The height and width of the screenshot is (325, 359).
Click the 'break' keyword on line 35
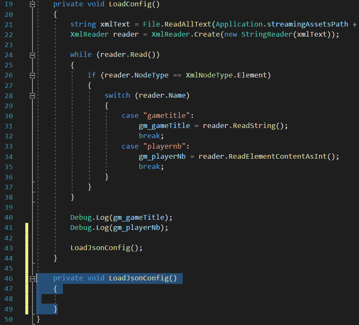pyautogui.click(x=149, y=166)
